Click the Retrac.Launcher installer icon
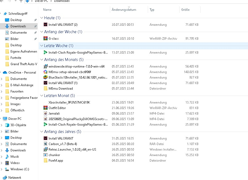 coord(45,149)
